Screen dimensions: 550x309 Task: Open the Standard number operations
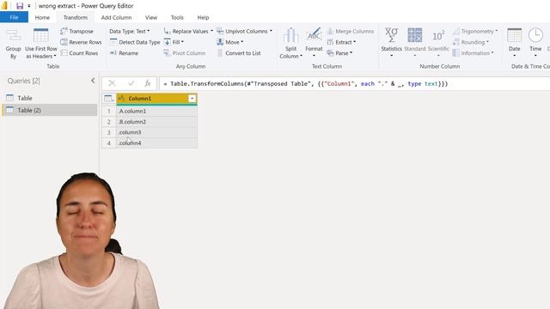[414, 42]
